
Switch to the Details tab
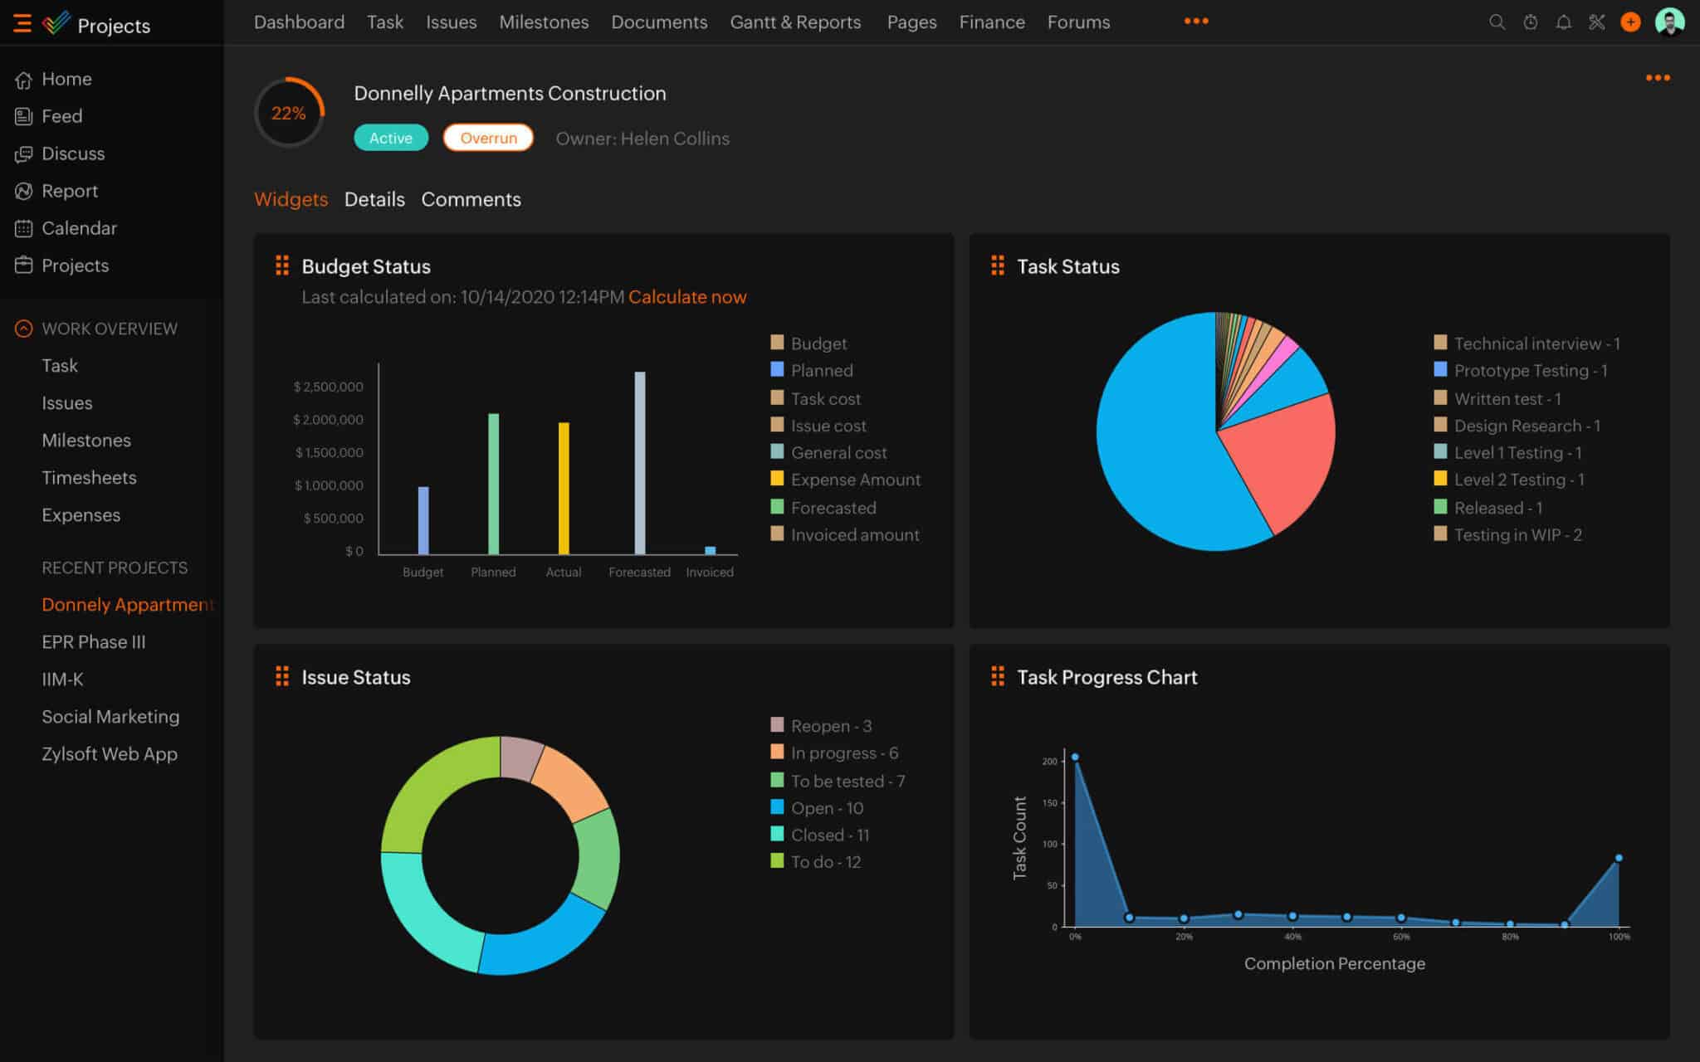(x=374, y=198)
